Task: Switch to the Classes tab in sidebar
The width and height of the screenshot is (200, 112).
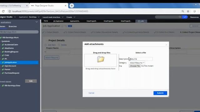Action: (x=2, y=26)
